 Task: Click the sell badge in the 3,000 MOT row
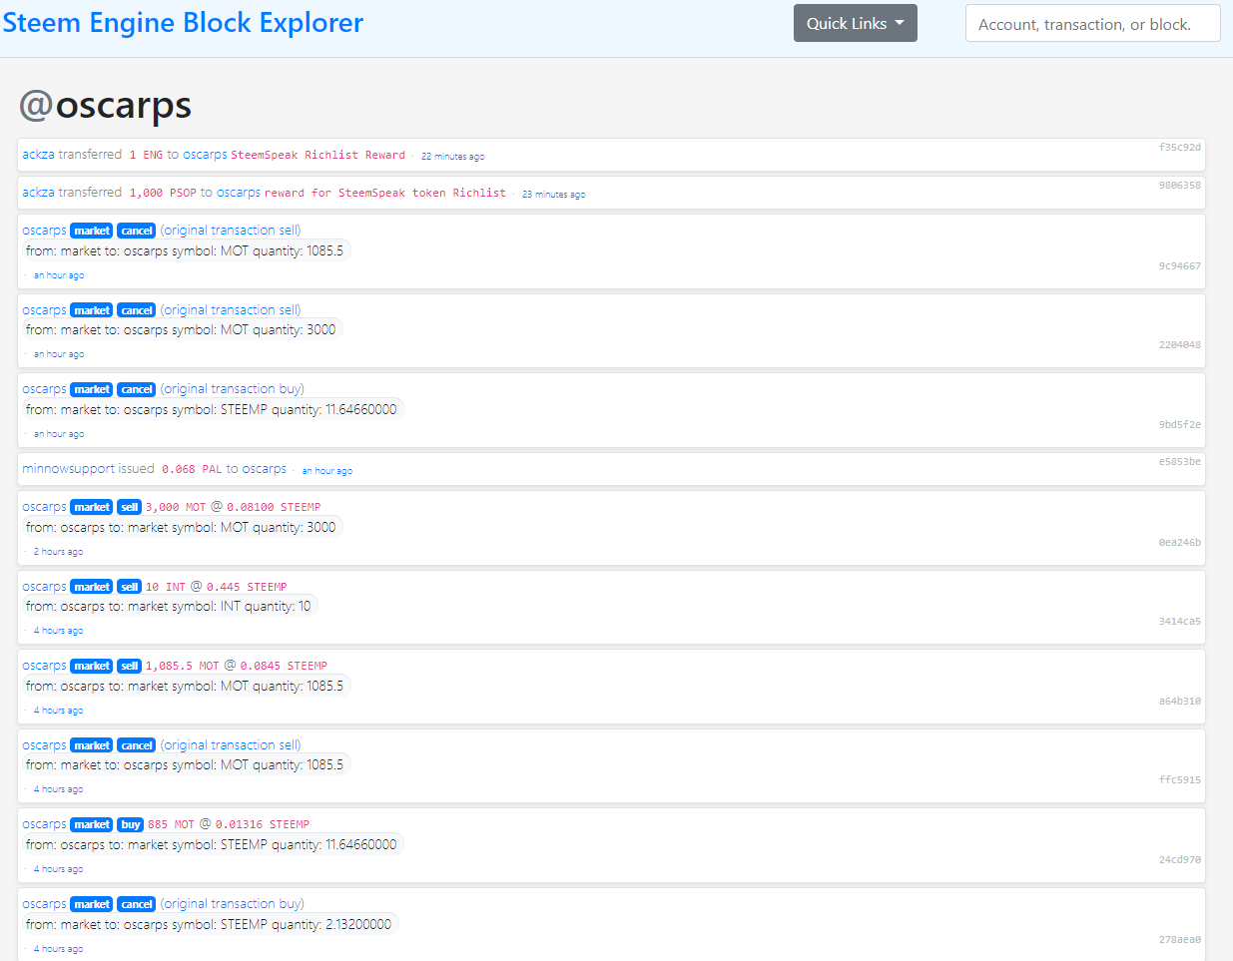[x=130, y=507]
